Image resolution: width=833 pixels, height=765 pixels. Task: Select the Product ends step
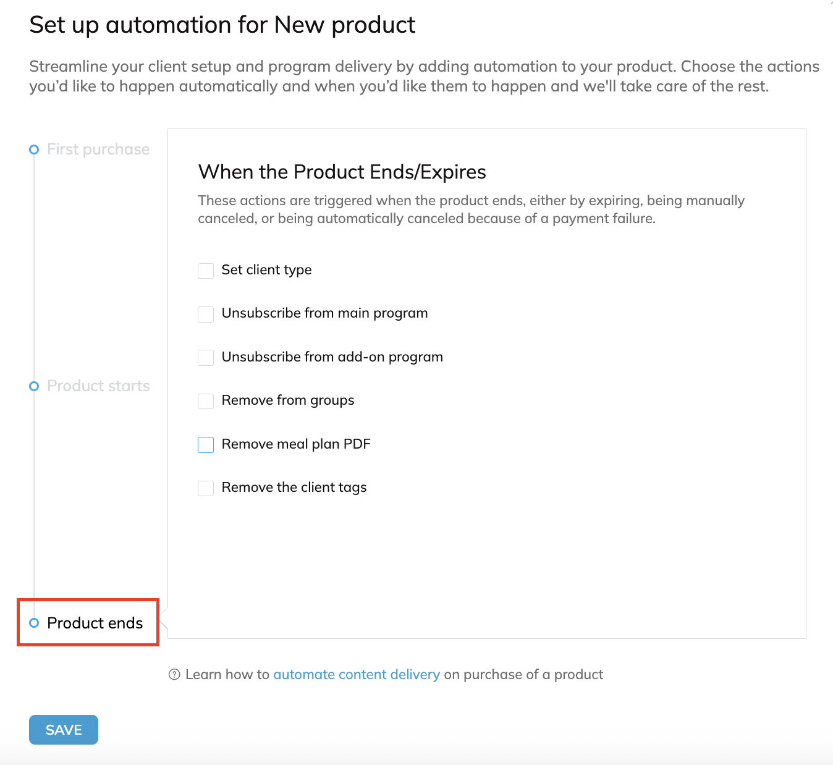[95, 623]
